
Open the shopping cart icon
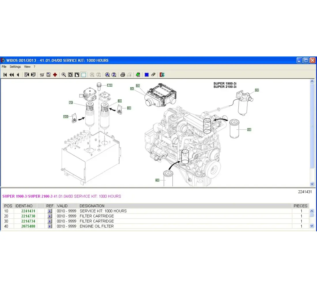42,75
